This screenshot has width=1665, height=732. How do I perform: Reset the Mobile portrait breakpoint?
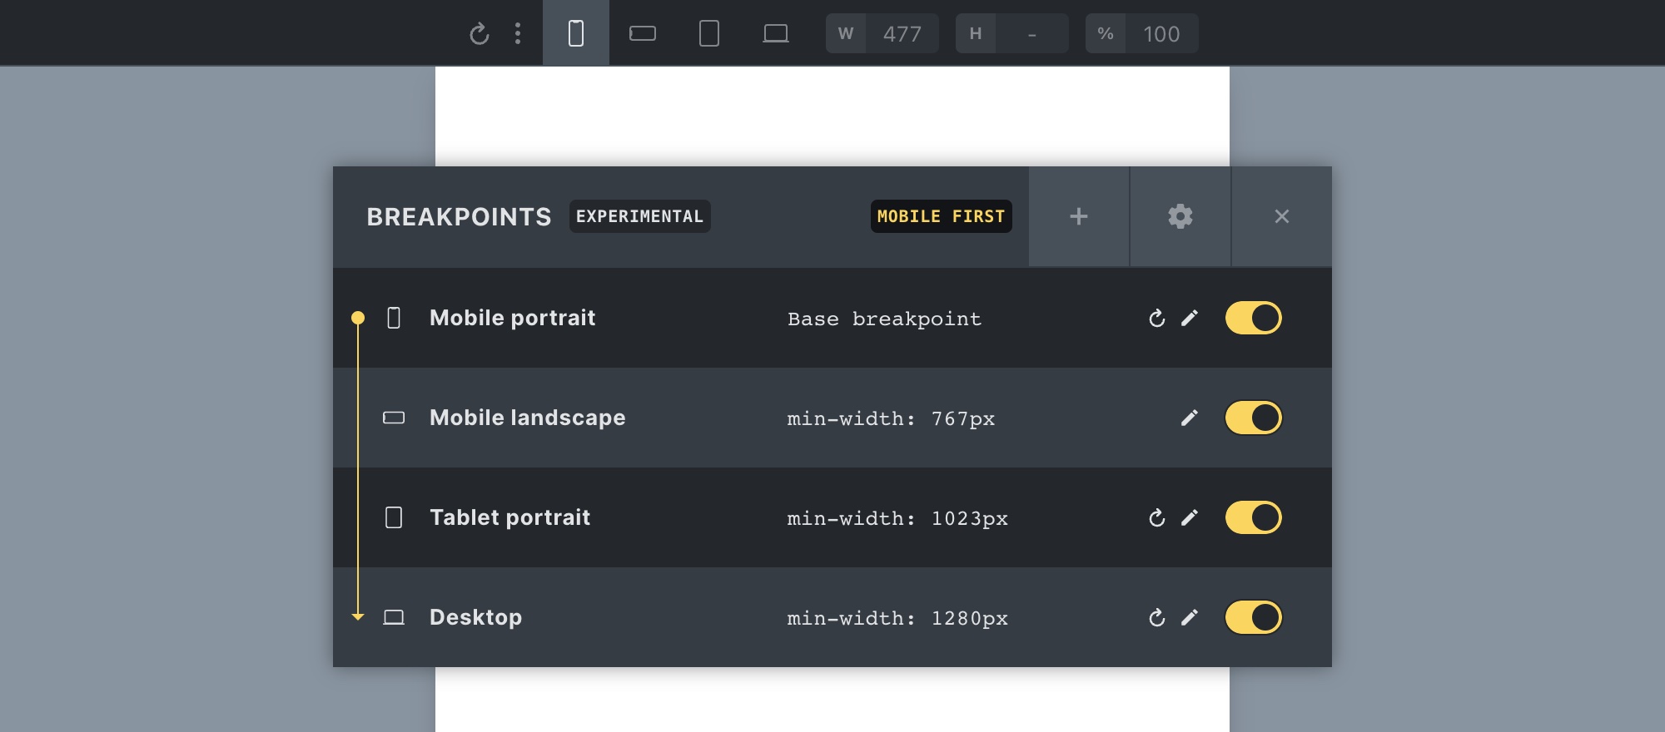pos(1156,319)
